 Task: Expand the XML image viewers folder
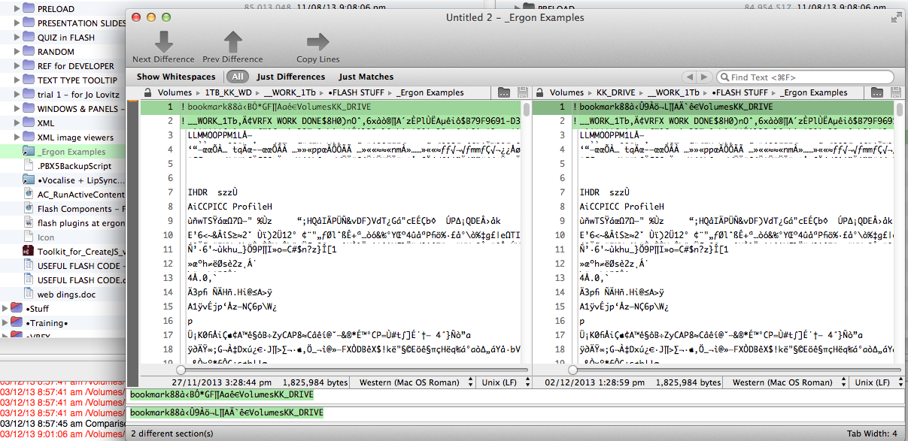[x=16, y=137]
